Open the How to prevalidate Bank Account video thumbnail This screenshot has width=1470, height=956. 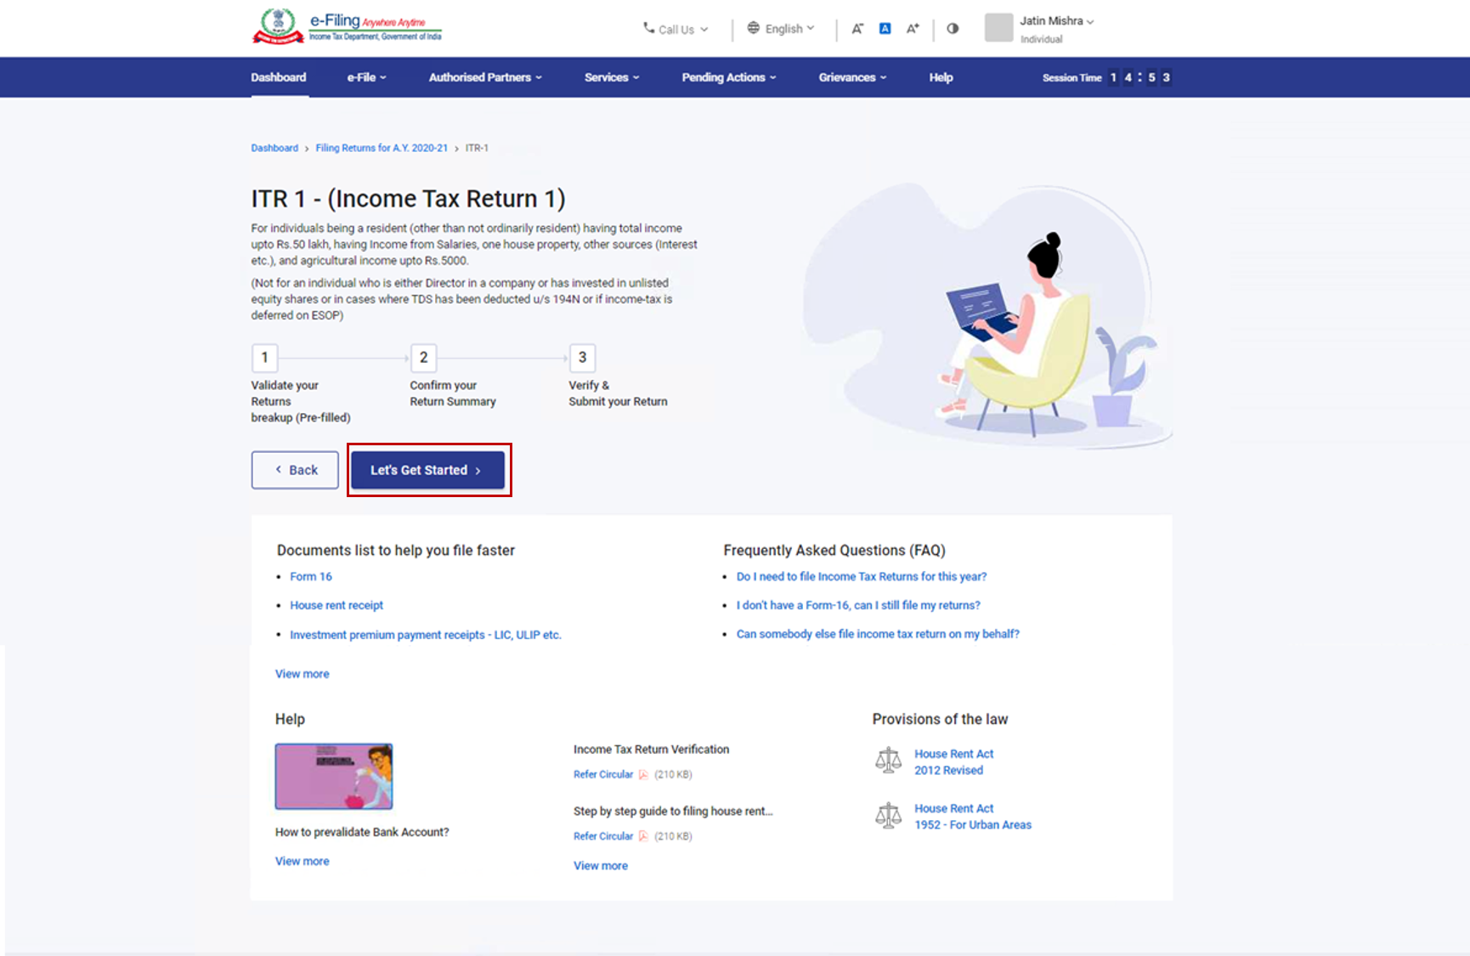coord(333,776)
